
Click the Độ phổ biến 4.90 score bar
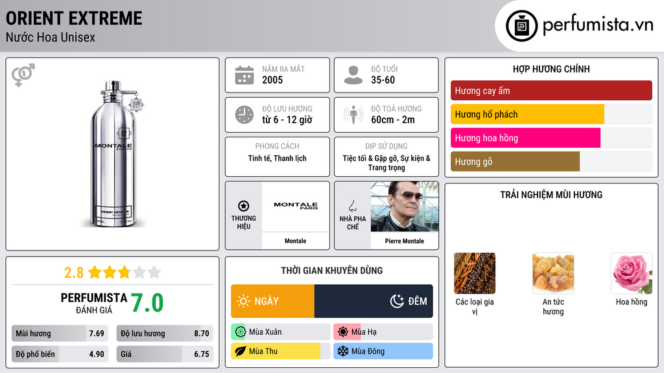click(x=60, y=354)
